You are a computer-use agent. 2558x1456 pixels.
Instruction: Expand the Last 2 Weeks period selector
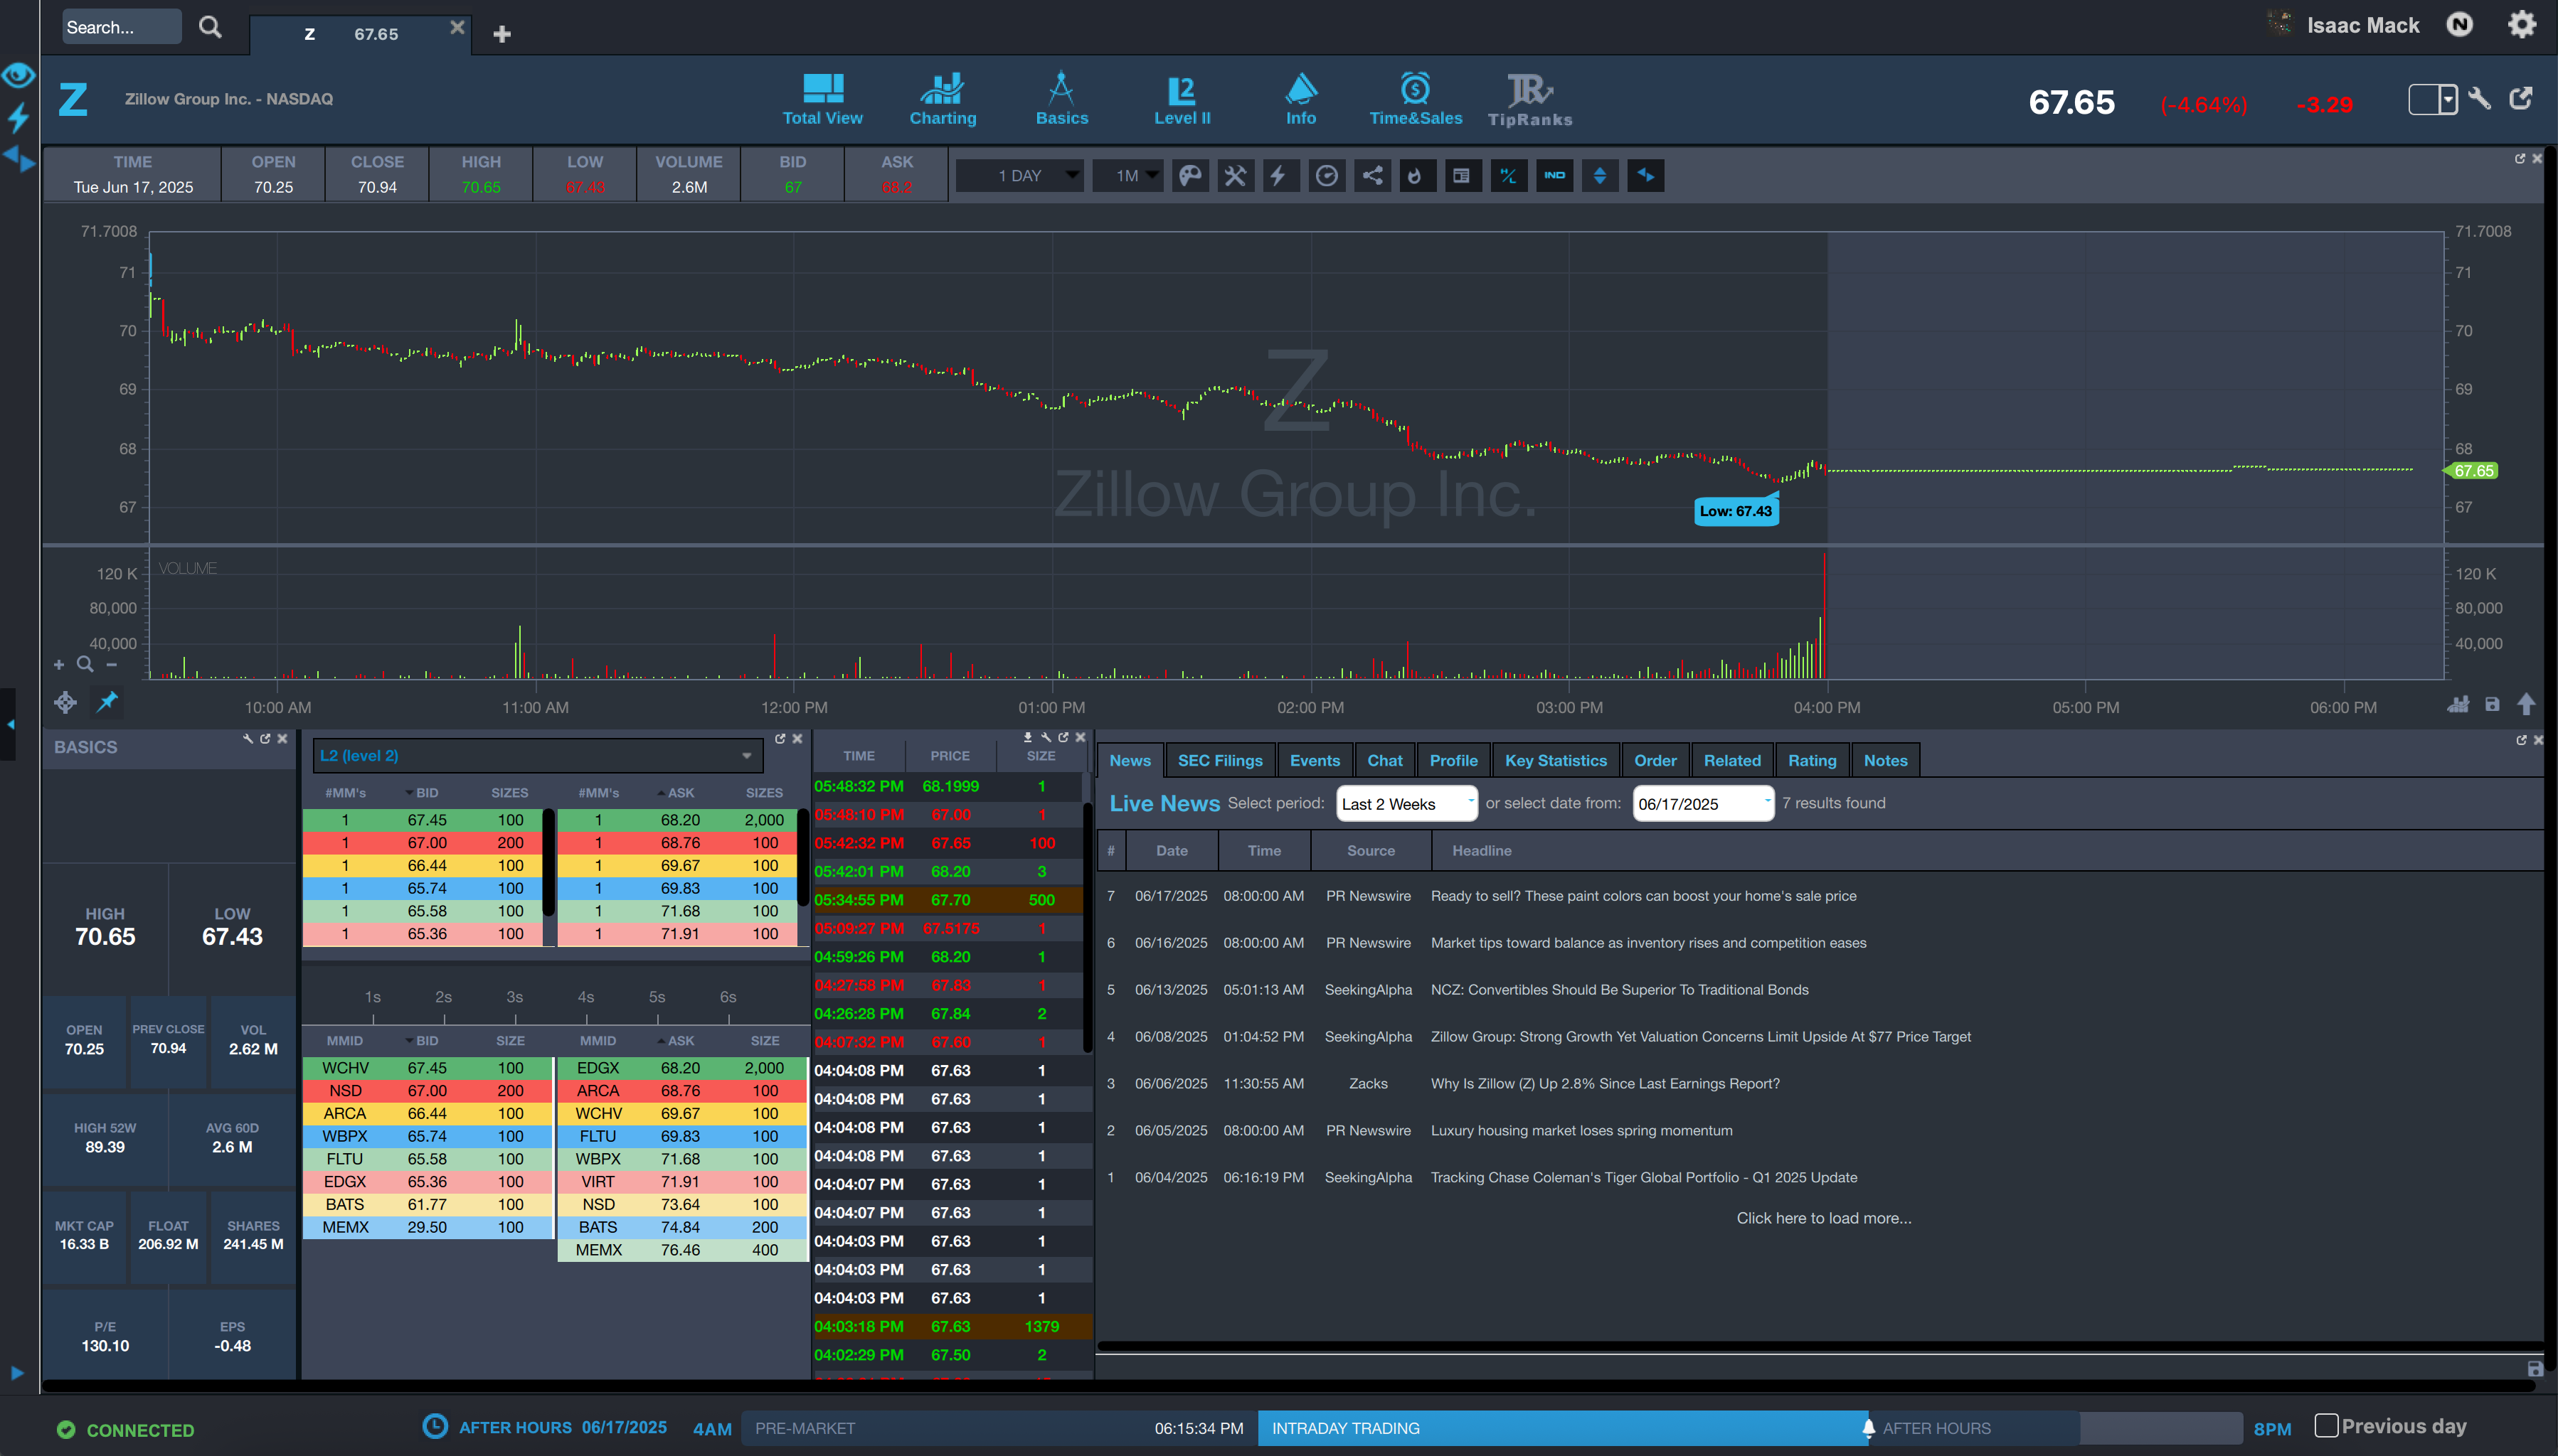click(1406, 804)
